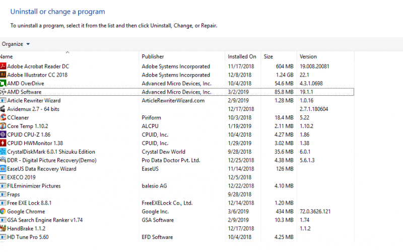Image resolution: width=403 pixels, height=252 pixels.
Task: Open the Organize dropdown menu
Action: (16, 44)
